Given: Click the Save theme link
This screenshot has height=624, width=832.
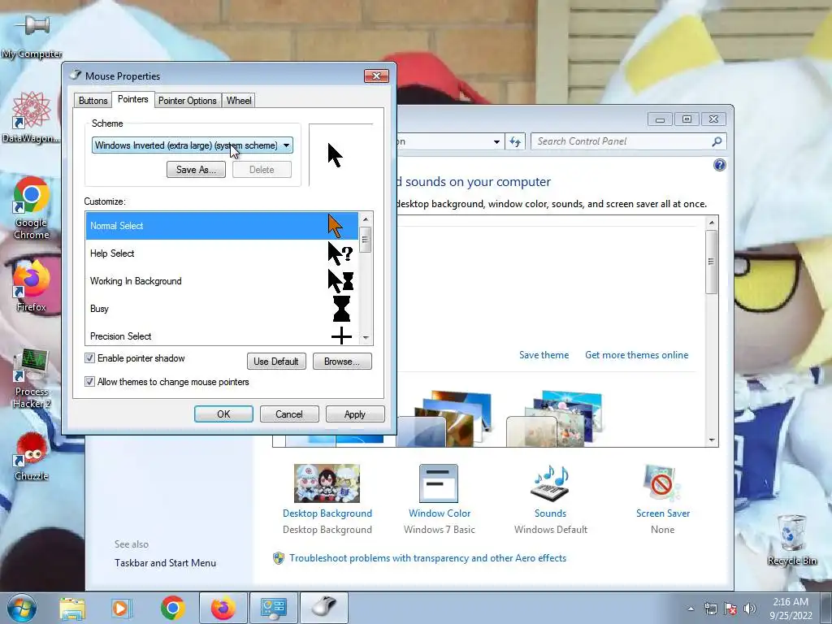Looking at the screenshot, I should pos(544,355).
